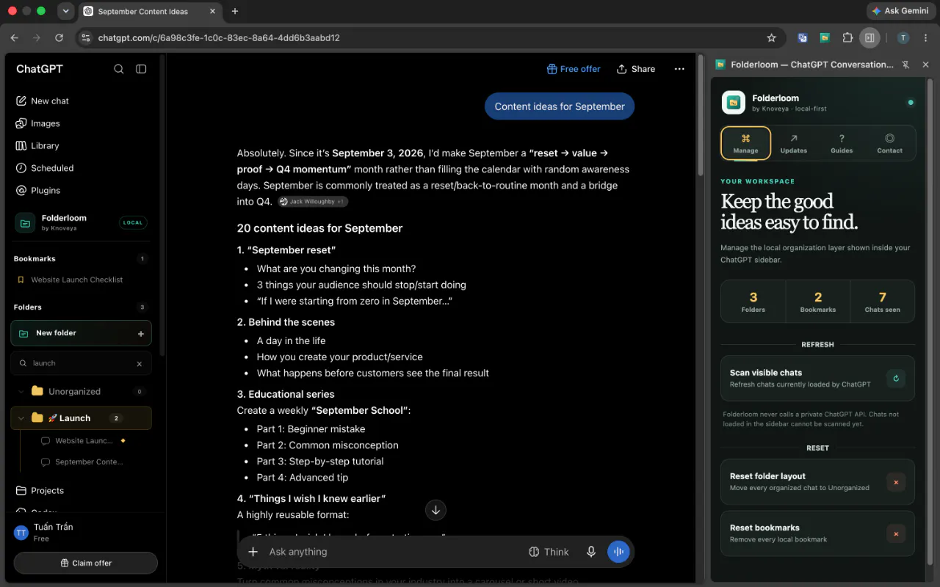This screenshot has height=587, width=940.
Task: Click the plus icon on New folder
Action: point(141,334)
